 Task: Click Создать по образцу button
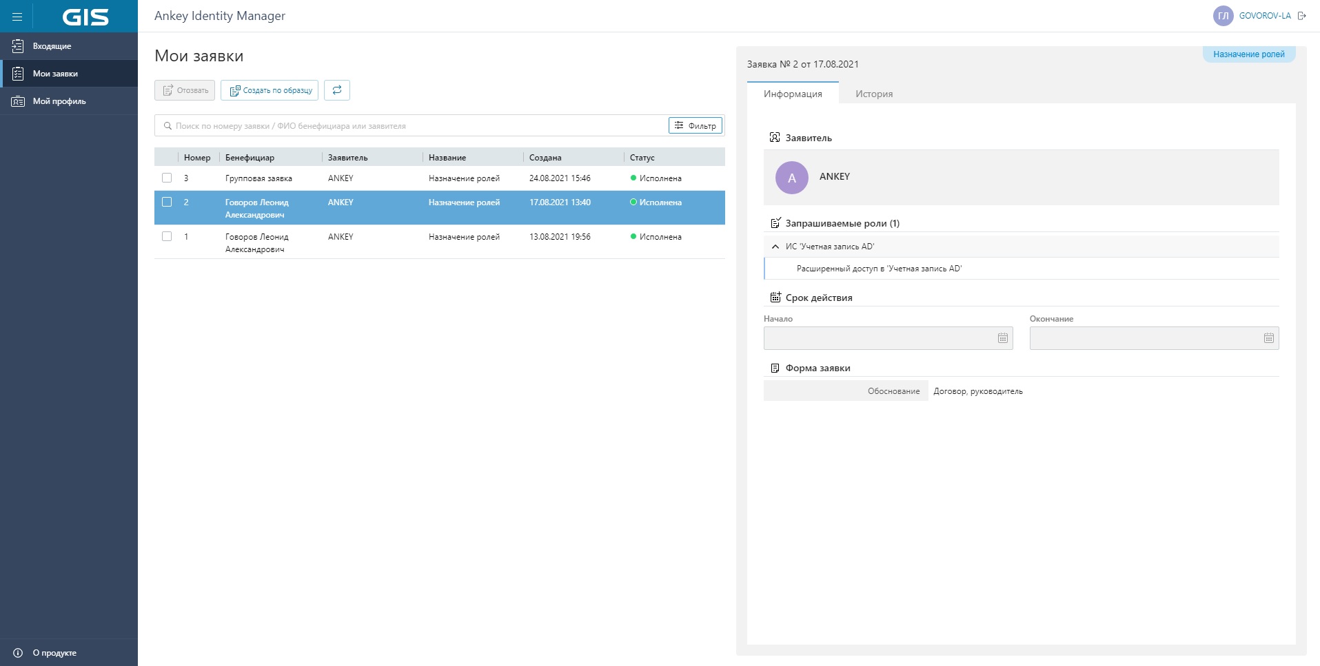click(270, 90)
